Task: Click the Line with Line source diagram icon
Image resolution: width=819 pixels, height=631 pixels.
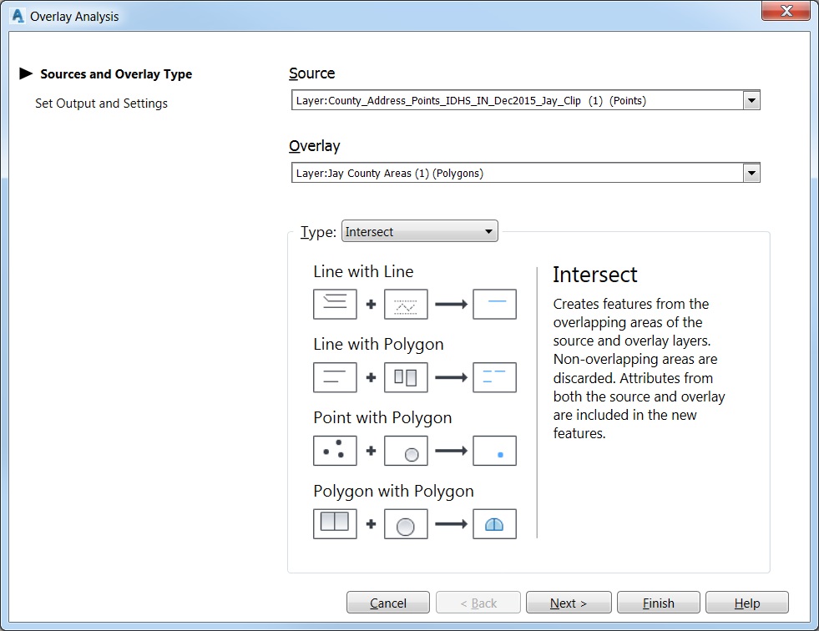Action: click(x=335, y=304)
